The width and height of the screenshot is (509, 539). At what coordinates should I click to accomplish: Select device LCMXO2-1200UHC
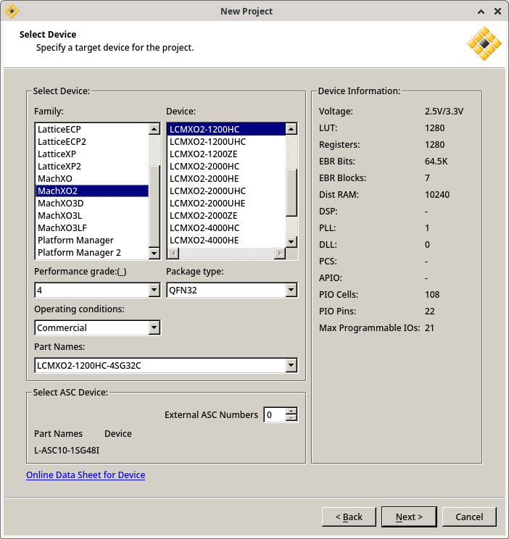(x=226, y=141)
